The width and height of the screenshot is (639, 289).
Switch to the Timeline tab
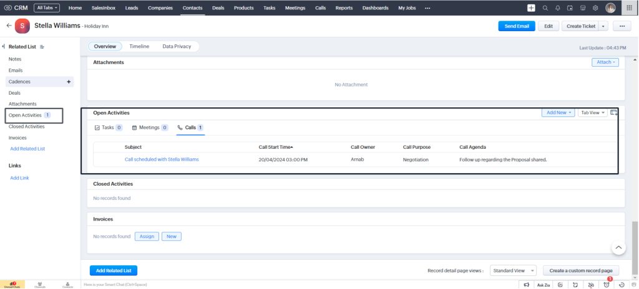point(139,47)
